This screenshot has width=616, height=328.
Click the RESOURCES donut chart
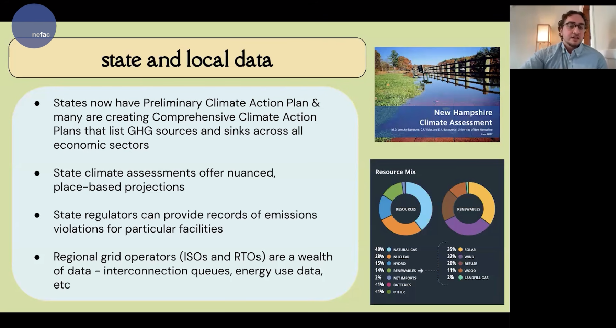point(406,209)
